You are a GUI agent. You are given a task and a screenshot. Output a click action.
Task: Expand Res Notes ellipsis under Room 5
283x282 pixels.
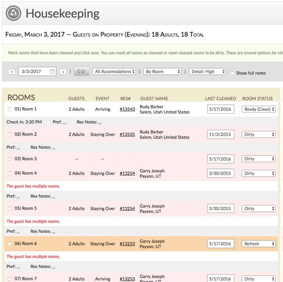tap(53, 233)
